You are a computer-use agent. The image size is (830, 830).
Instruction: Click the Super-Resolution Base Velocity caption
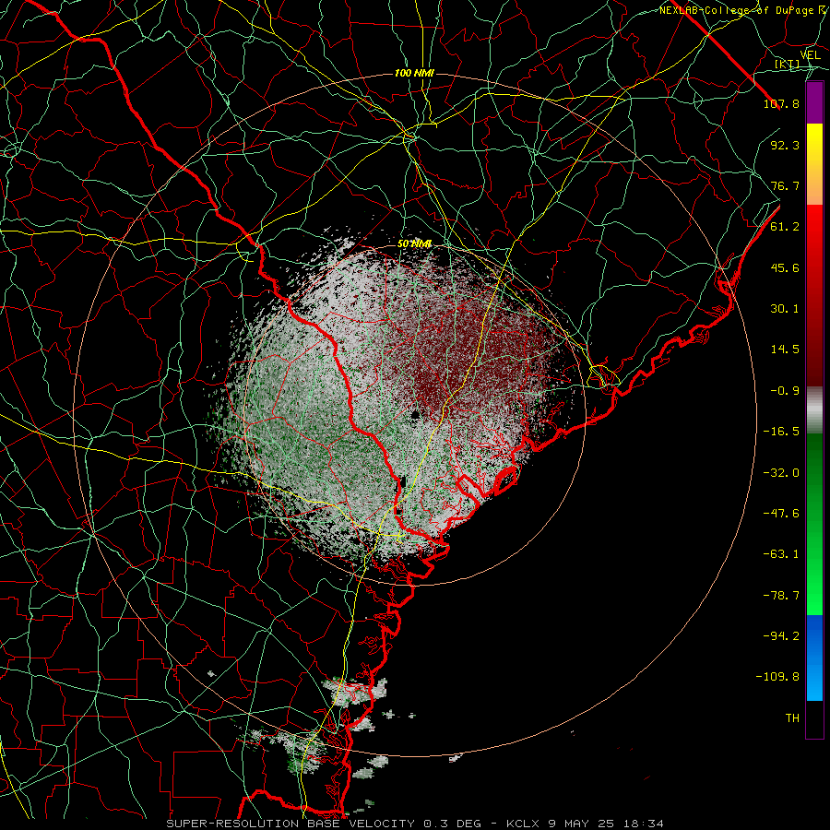pyautogui.click(x=415, y=824)
